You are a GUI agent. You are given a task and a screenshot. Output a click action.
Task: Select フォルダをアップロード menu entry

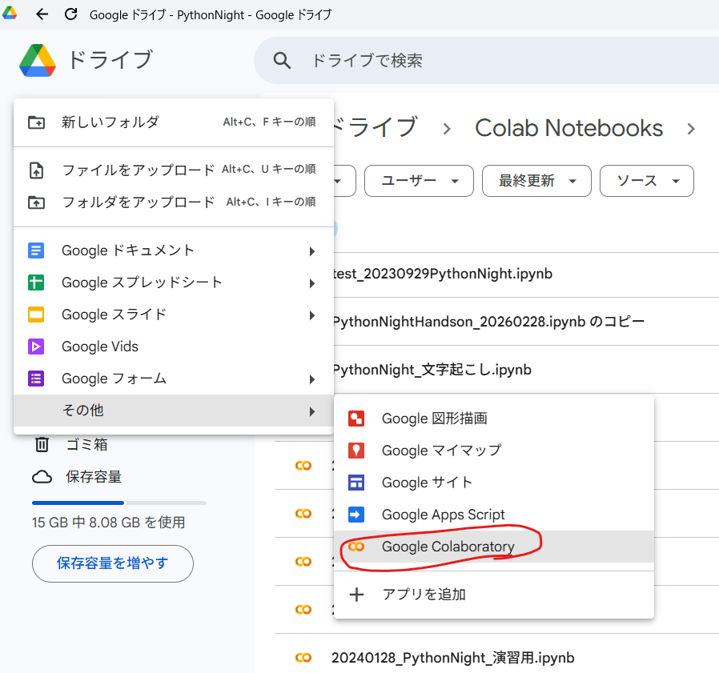(x=173, y=202)
